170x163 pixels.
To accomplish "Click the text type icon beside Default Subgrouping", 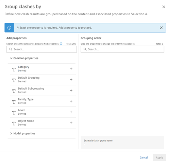I will pyautogui.click(x=14, y=91).
